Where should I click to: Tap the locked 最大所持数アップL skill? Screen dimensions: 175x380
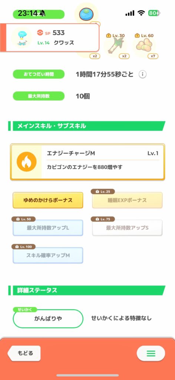48,228
